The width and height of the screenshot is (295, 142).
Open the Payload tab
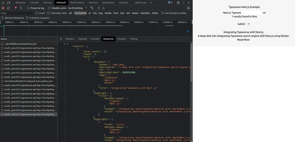click(82, 39)
